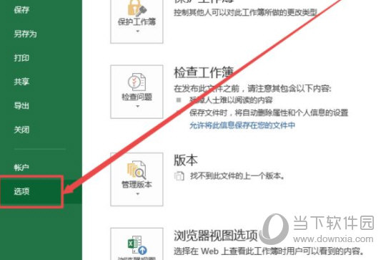Expand the 保护工作簿 dropdown arrow
The image size is (391, 260).
coord(138,32)
